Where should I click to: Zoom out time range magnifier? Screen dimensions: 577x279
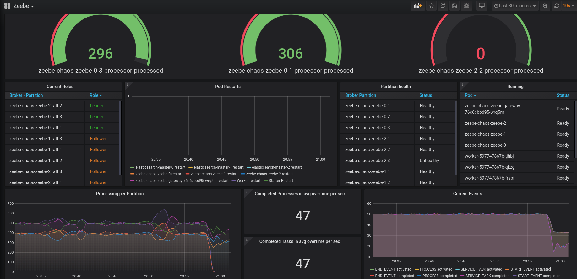point(545,6)
